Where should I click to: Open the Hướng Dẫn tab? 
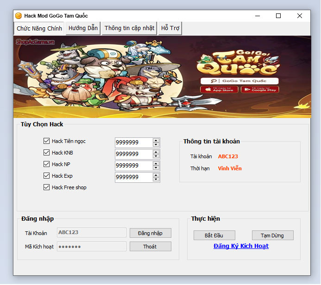(83, 28)
